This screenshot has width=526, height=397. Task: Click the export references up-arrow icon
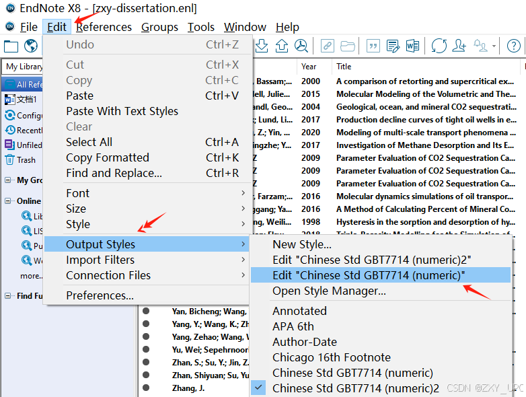pyautogui.click(x=281, y=46)
